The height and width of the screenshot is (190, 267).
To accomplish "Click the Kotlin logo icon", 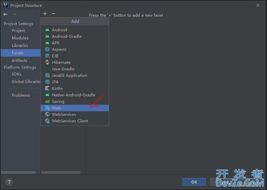I will (x=47, y=88).
